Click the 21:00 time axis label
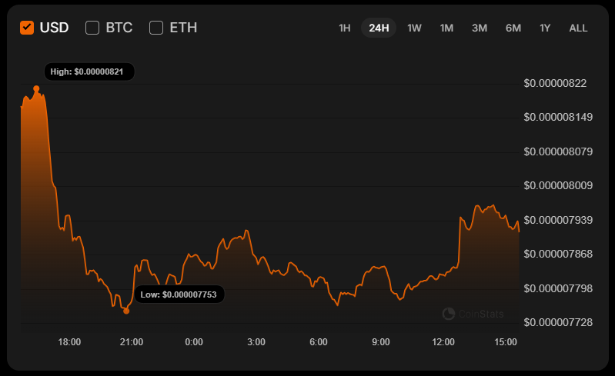The height and width of the screenshot is (376, 615). coord(132,342)
